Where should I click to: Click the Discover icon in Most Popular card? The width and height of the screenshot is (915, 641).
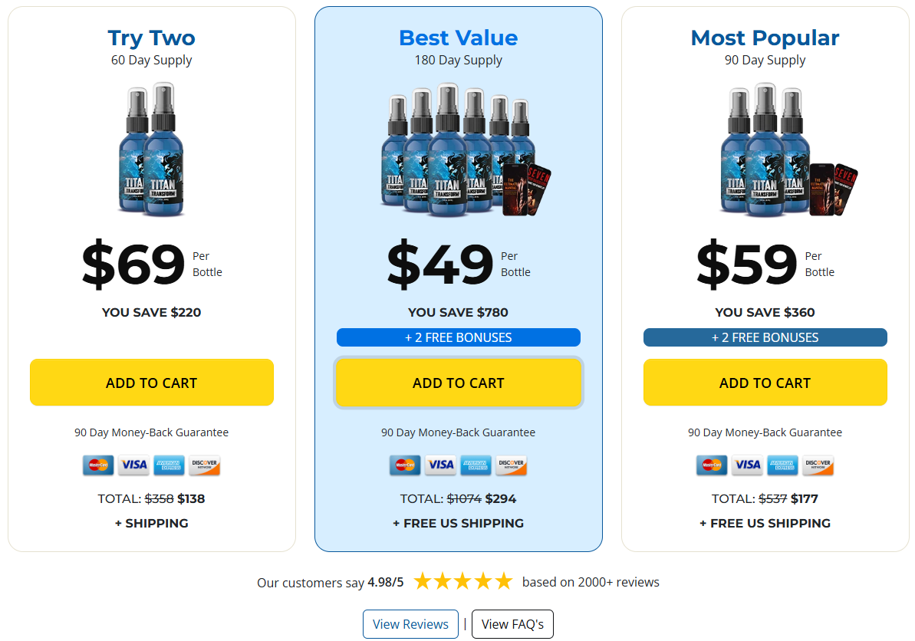tap(818, 465)
